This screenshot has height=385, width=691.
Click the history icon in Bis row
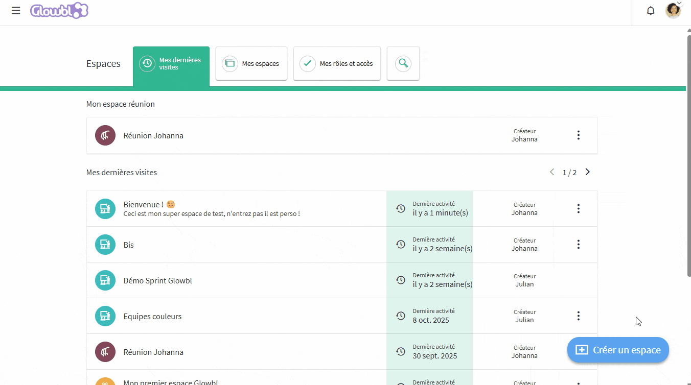point(401,244)
